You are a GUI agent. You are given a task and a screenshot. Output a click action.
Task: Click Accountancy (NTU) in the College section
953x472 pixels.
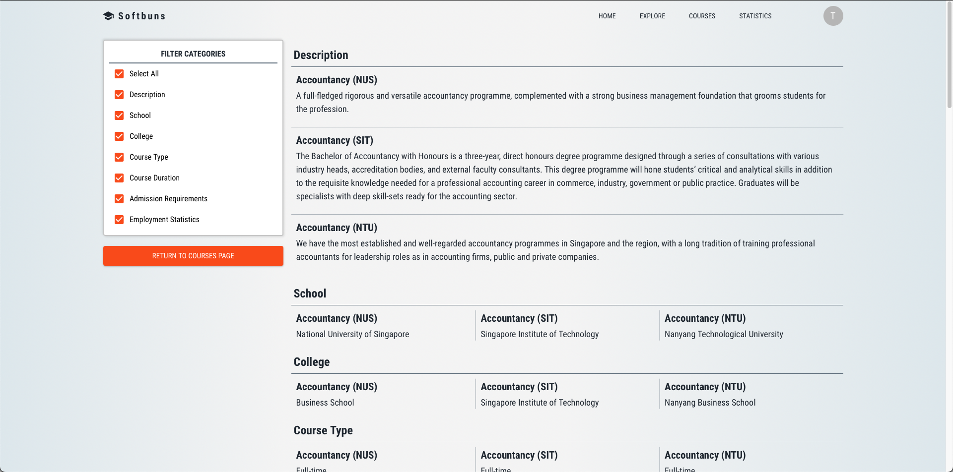(x=705, y=387)
